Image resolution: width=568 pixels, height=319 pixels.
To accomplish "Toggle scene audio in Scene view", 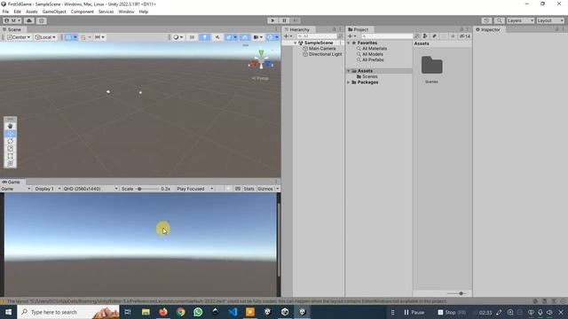I will [217, 37].
